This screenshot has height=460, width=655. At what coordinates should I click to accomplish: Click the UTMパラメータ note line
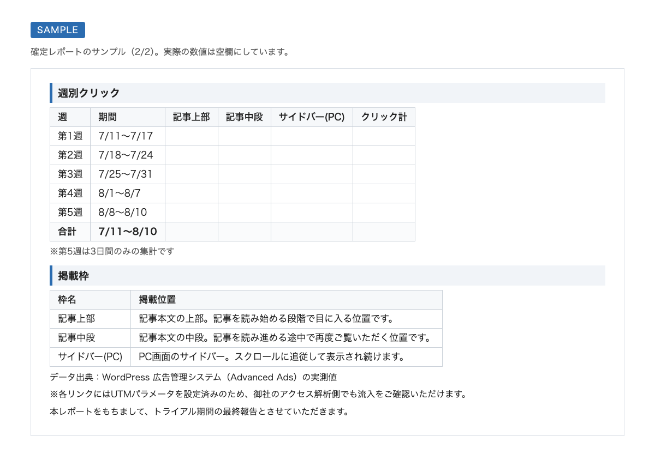[258, 394]
